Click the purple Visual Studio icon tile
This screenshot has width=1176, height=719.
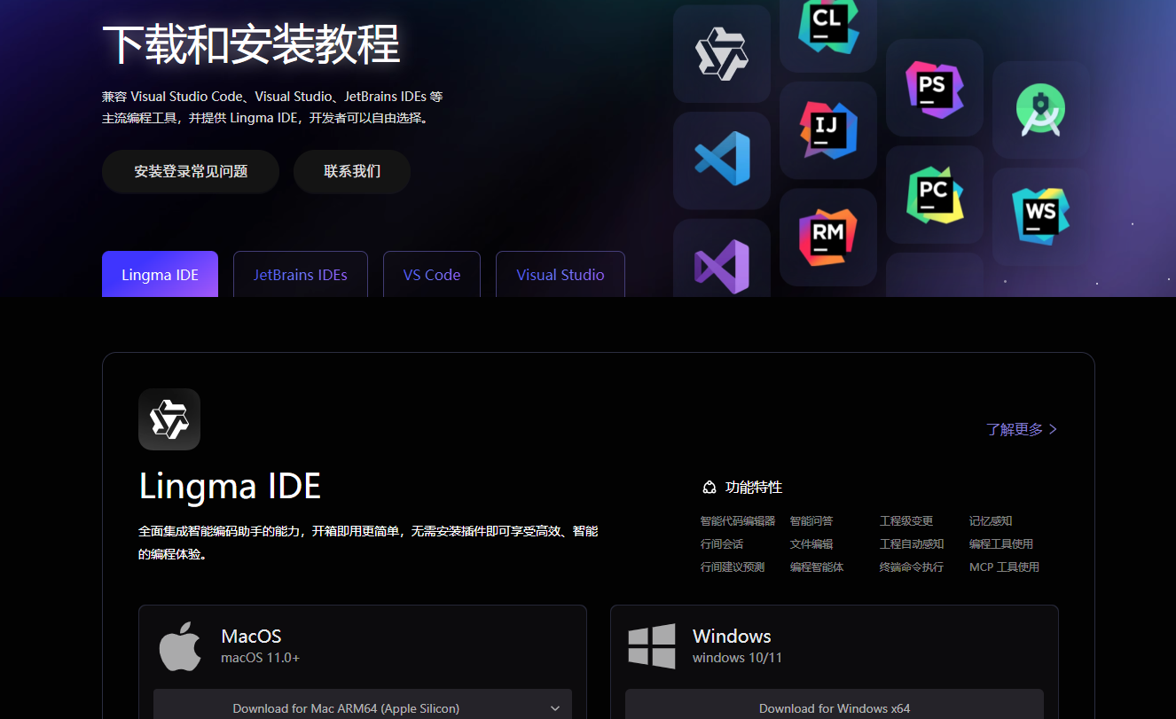tap(721, 262)
